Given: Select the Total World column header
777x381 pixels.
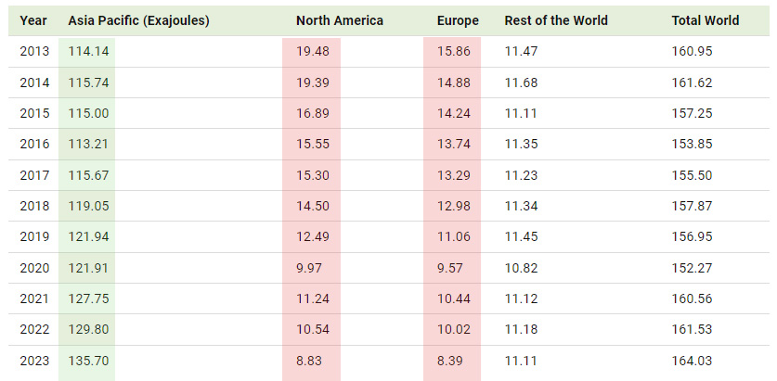Looking at the screenshot, I should (706, 20).
